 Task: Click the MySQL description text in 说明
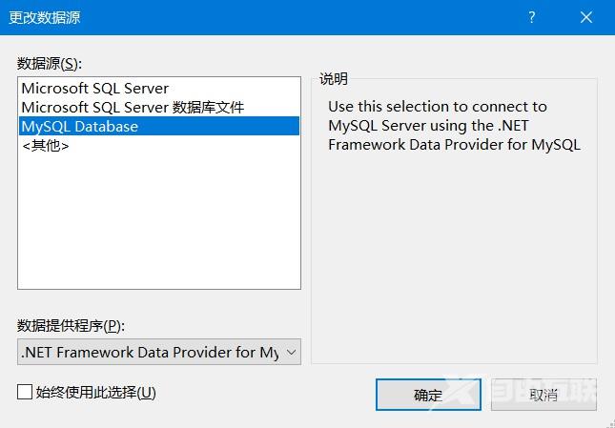pyautogui.click(x=453, y=126)
